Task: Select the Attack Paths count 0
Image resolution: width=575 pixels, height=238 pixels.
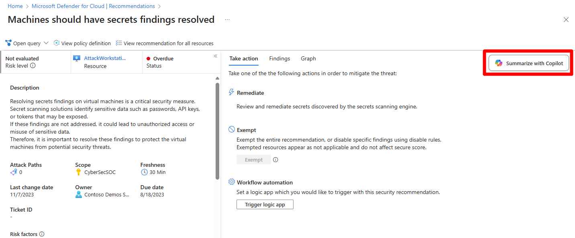Action: [x=20, y=172]
